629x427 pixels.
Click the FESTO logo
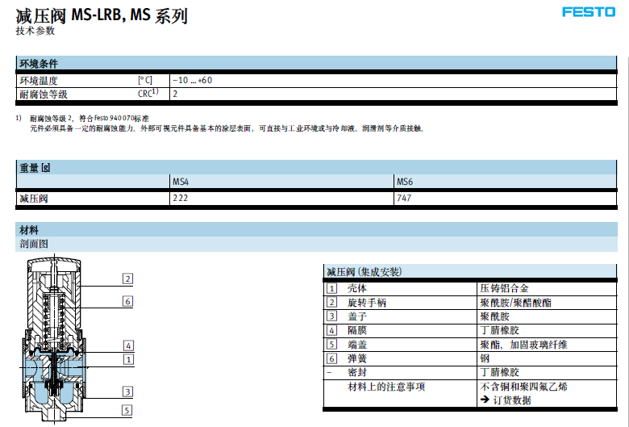pos(589,12)
